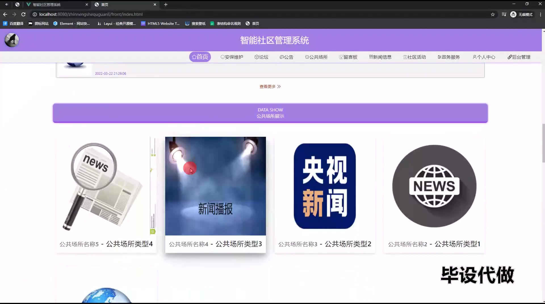Open 后台管理 navigation link
The width and height of the screenshot is (545, 304).
519,57
